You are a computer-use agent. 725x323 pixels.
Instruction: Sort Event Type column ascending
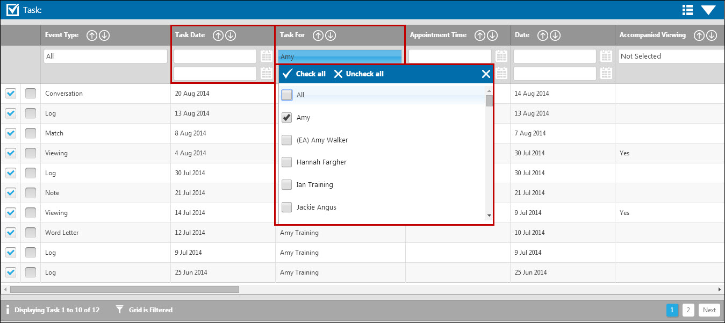[92, 35]
